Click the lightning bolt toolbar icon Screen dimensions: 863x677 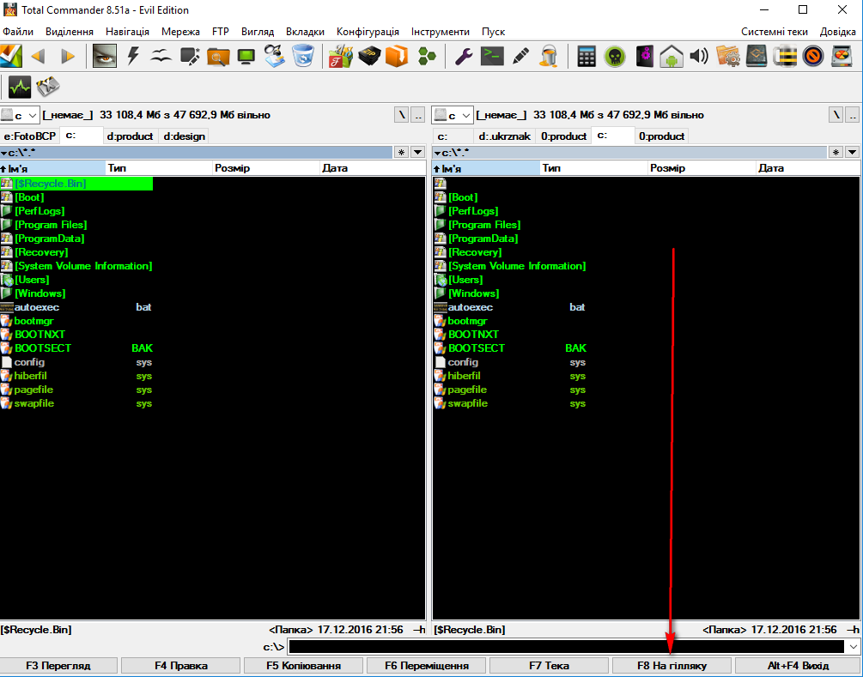tap(132, 56)
